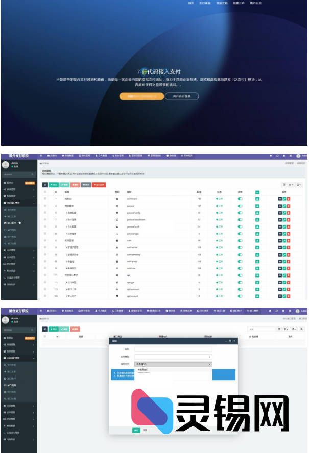309x453 pixels.
Task: Click the green 添加 button in the rule list toolbar
Action: [54, 184]
